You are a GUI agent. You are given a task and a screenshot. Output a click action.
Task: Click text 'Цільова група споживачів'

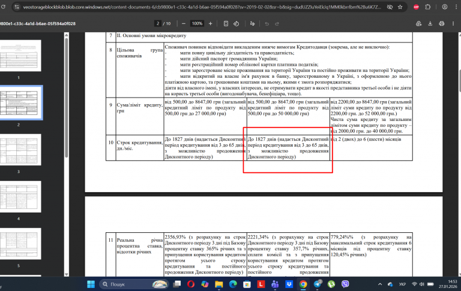[140, 53]
